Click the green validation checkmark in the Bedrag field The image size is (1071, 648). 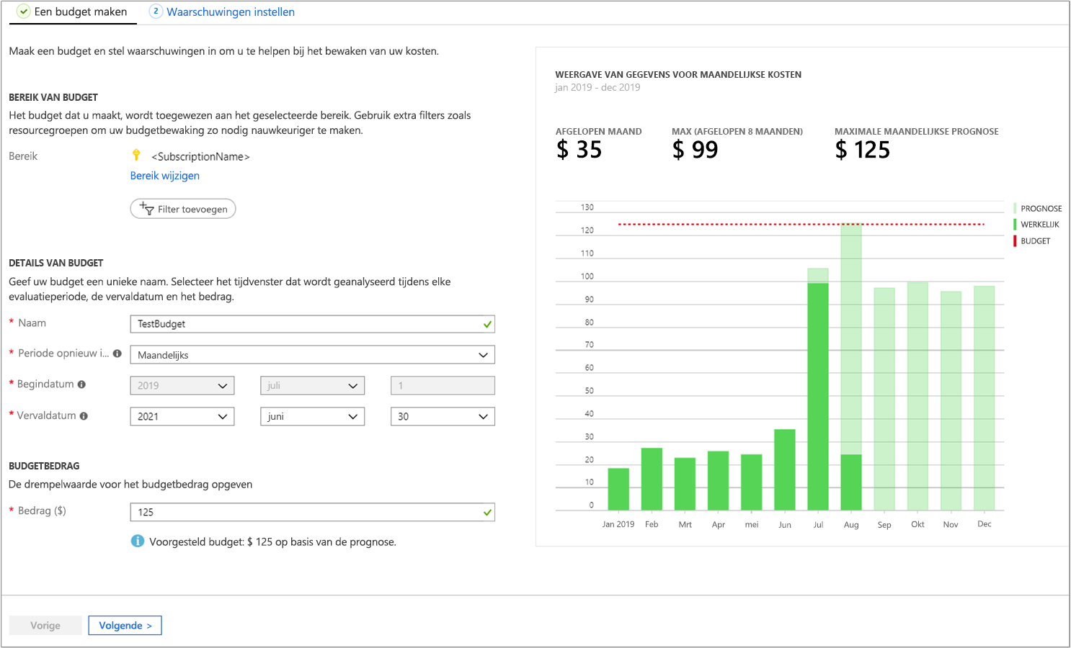[x=488, y=512]
